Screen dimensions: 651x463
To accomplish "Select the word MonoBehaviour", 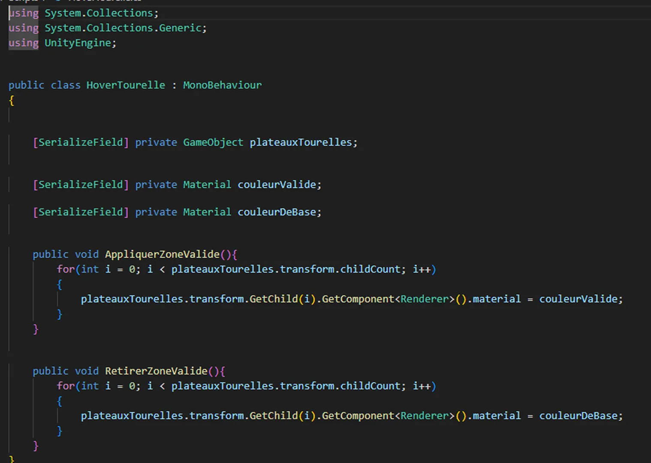I will [x=222, y=85].
